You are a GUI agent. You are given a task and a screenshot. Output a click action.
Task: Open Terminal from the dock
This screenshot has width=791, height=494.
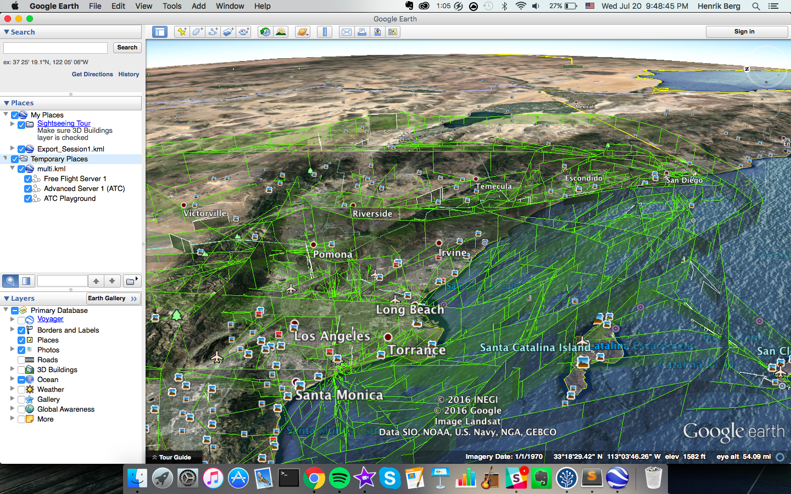click(289, 478)
